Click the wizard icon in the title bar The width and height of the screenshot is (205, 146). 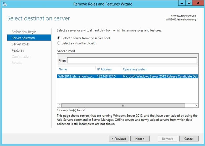point(4,4)
